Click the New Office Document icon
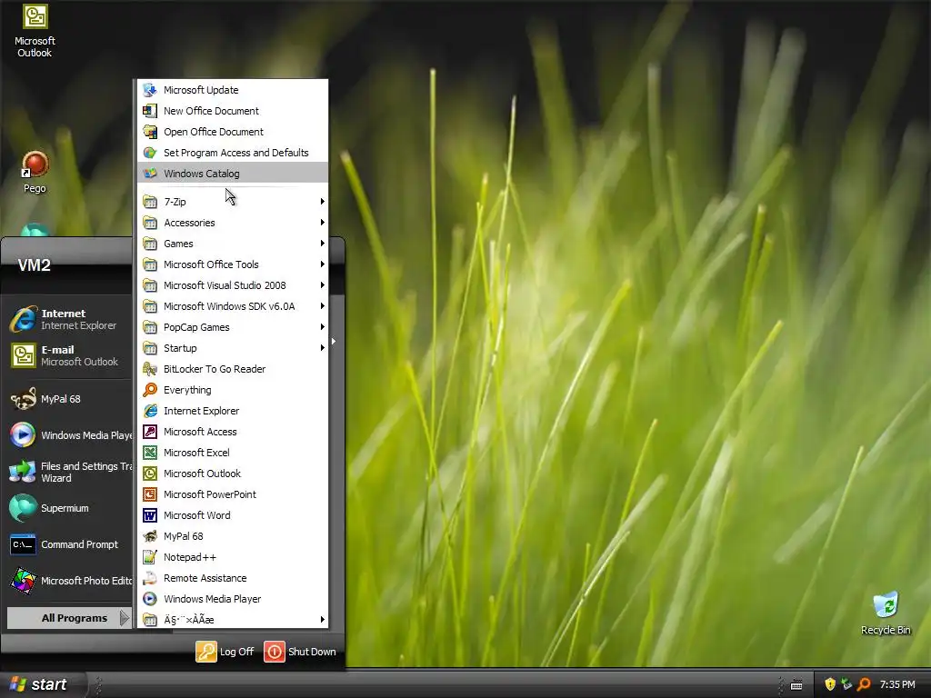Image resolution: width=931 pixels, height=698 pixels. coord(150,111)
